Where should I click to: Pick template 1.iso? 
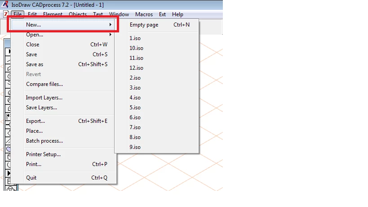click(x=157, y=38)
